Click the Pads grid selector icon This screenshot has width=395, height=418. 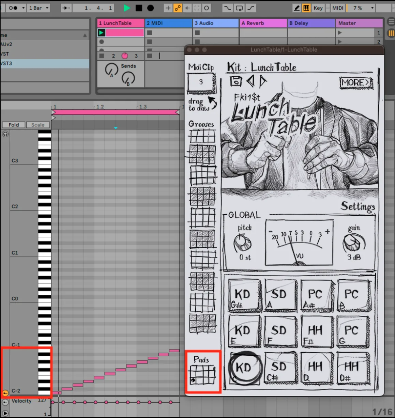(203, 375)
